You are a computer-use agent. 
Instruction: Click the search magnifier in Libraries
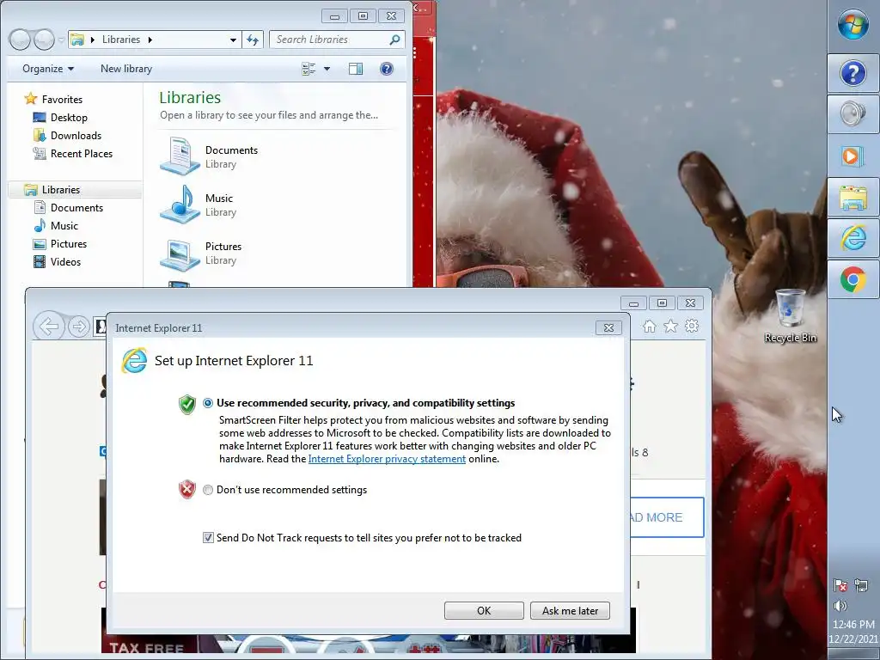(394, 40)
